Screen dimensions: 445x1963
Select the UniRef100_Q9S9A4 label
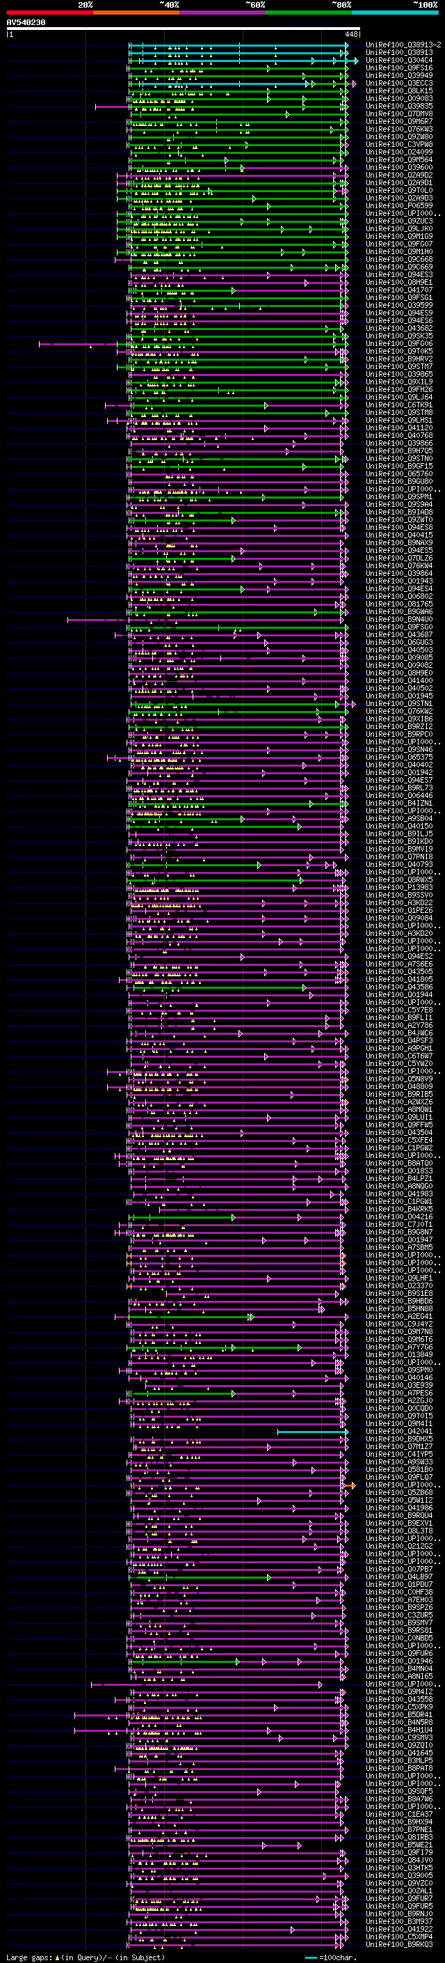tap(398, 504)
